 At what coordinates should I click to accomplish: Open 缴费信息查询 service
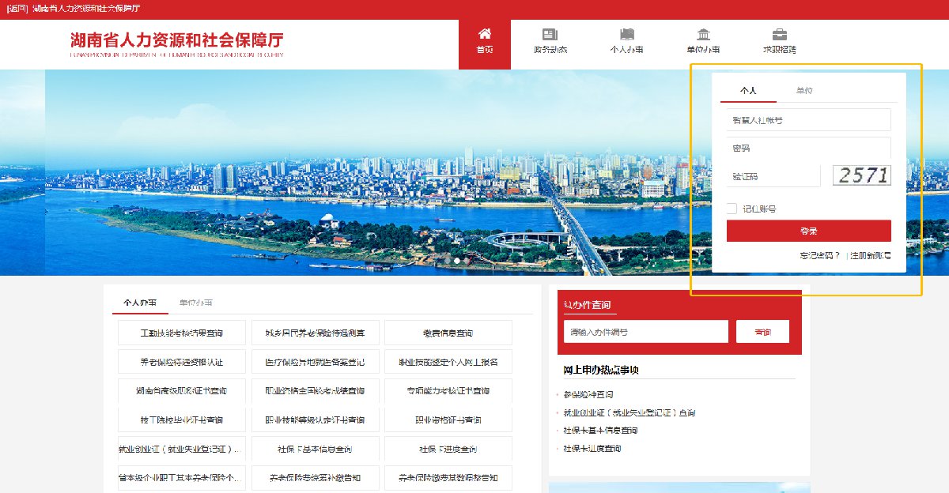448,333
